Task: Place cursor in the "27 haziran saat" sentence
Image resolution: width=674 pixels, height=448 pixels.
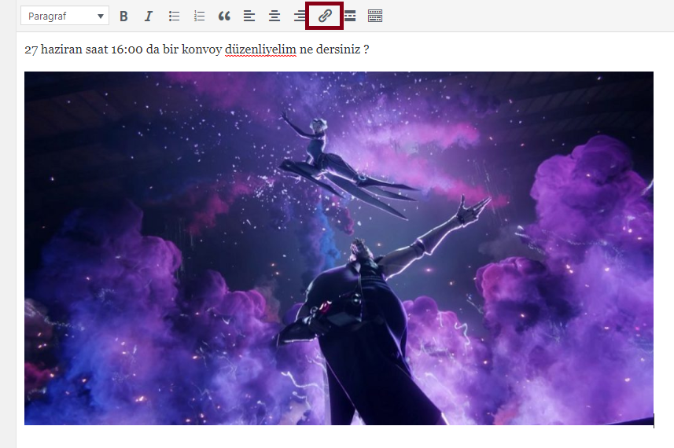Action: 197,50
